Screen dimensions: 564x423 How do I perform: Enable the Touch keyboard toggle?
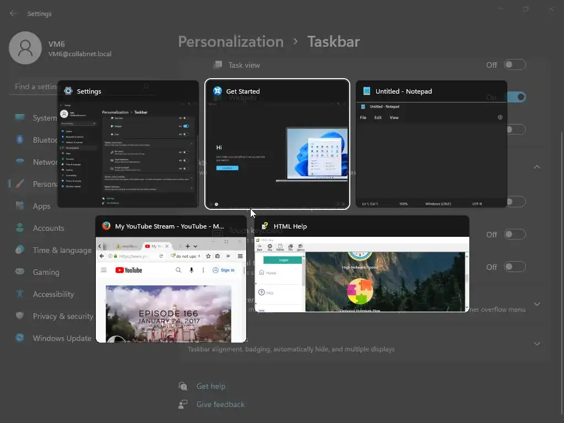(x=515, y=235)
